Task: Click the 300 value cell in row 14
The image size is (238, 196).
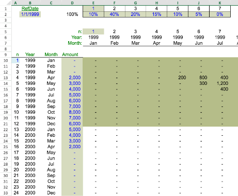Action: [x=203, y=83]
